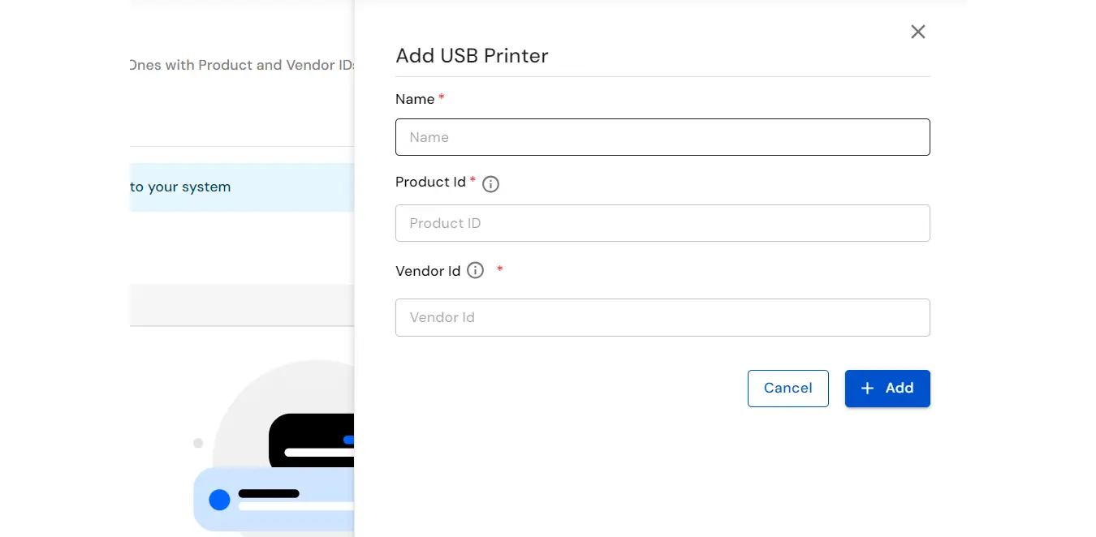
Task: Focus the Name input field
Action: coord(662,137)
